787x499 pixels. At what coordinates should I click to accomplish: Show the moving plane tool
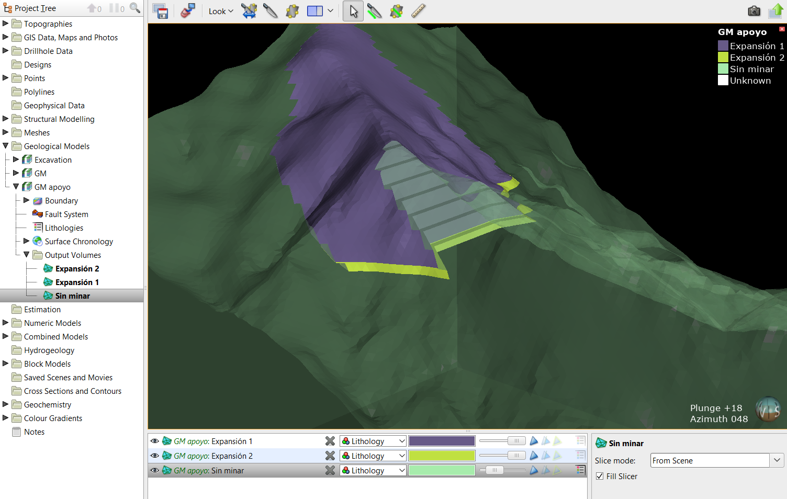point(292,11)
